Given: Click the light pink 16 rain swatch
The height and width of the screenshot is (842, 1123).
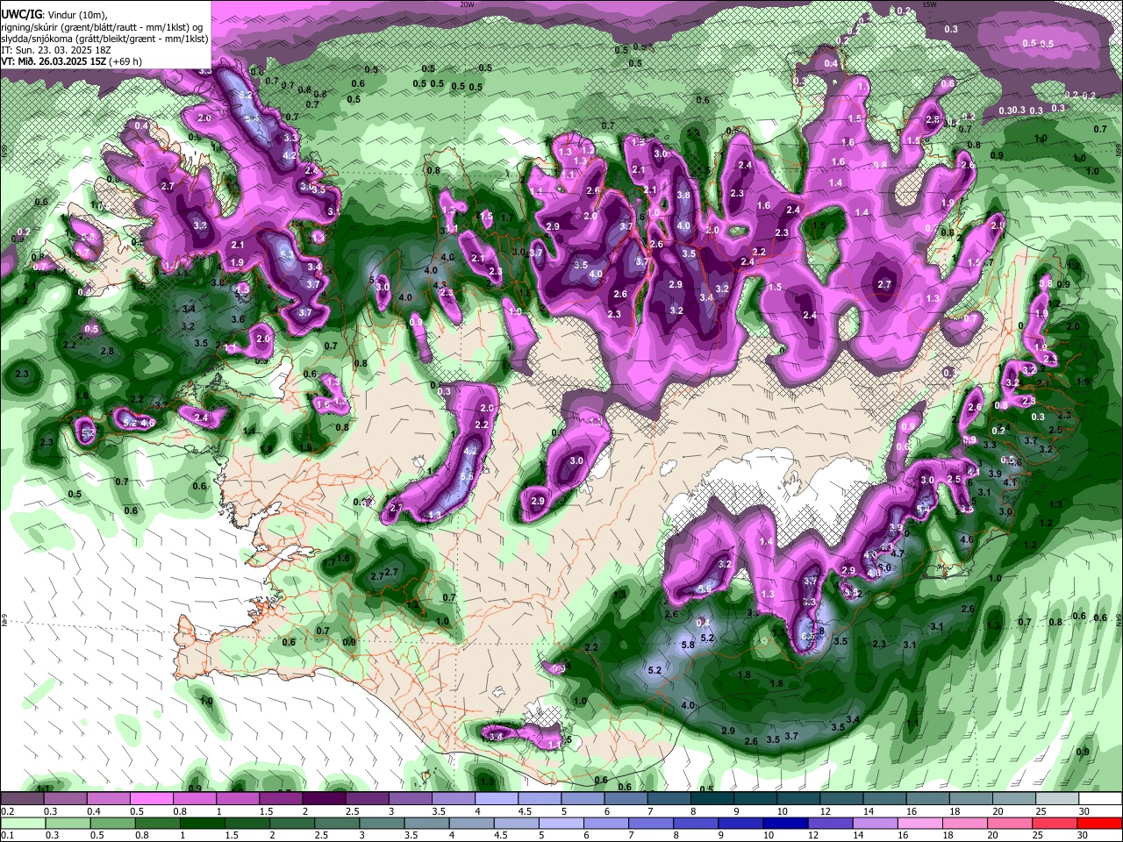Looking at the screenshot, I should (x=919, y=823).
